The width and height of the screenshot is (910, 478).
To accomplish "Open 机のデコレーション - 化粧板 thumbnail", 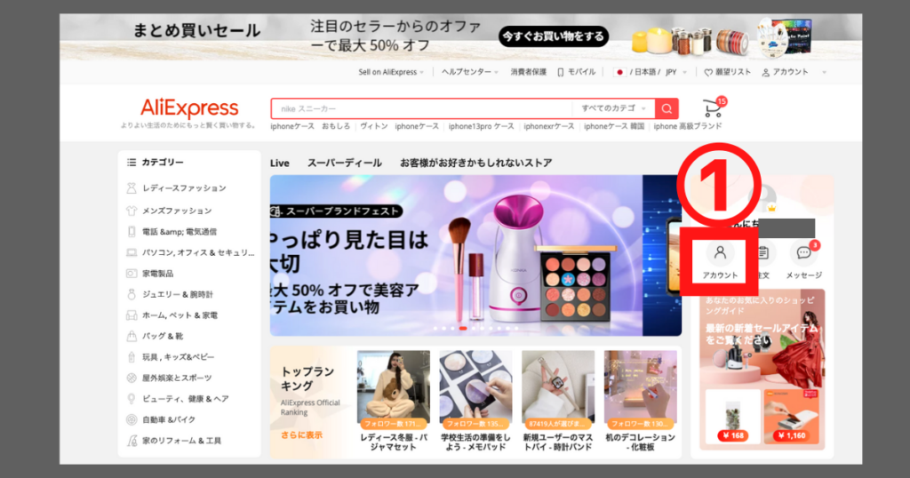I will coord(641,386).
